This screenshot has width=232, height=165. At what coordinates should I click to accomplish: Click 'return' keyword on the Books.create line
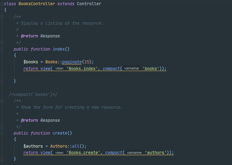coord(31,153)
